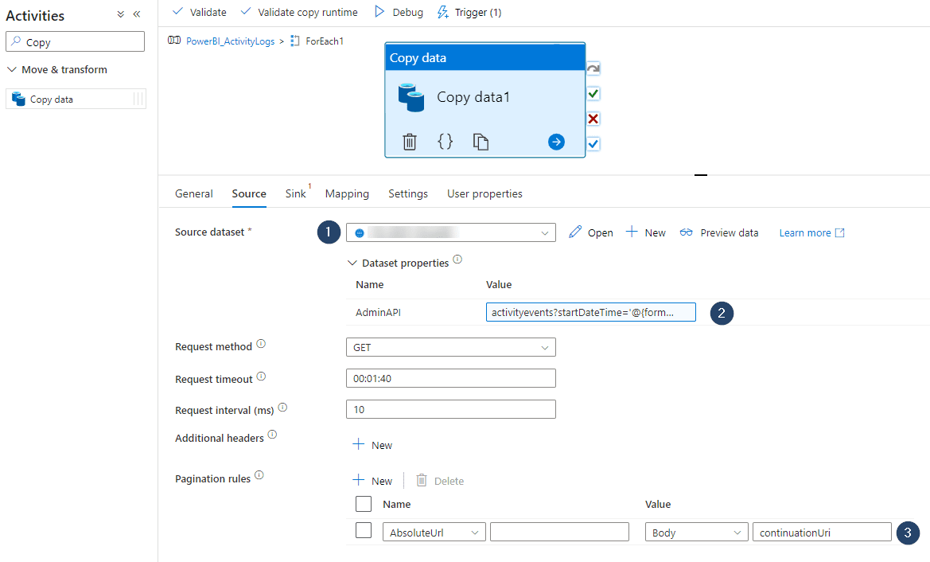Click Preview data for source dataset
This screenshot has width=930, height=562.
click(719, 232)
